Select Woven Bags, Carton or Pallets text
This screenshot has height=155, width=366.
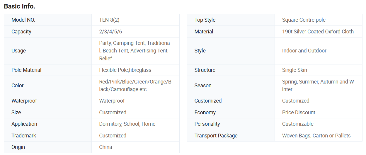(x=316, y=136)
